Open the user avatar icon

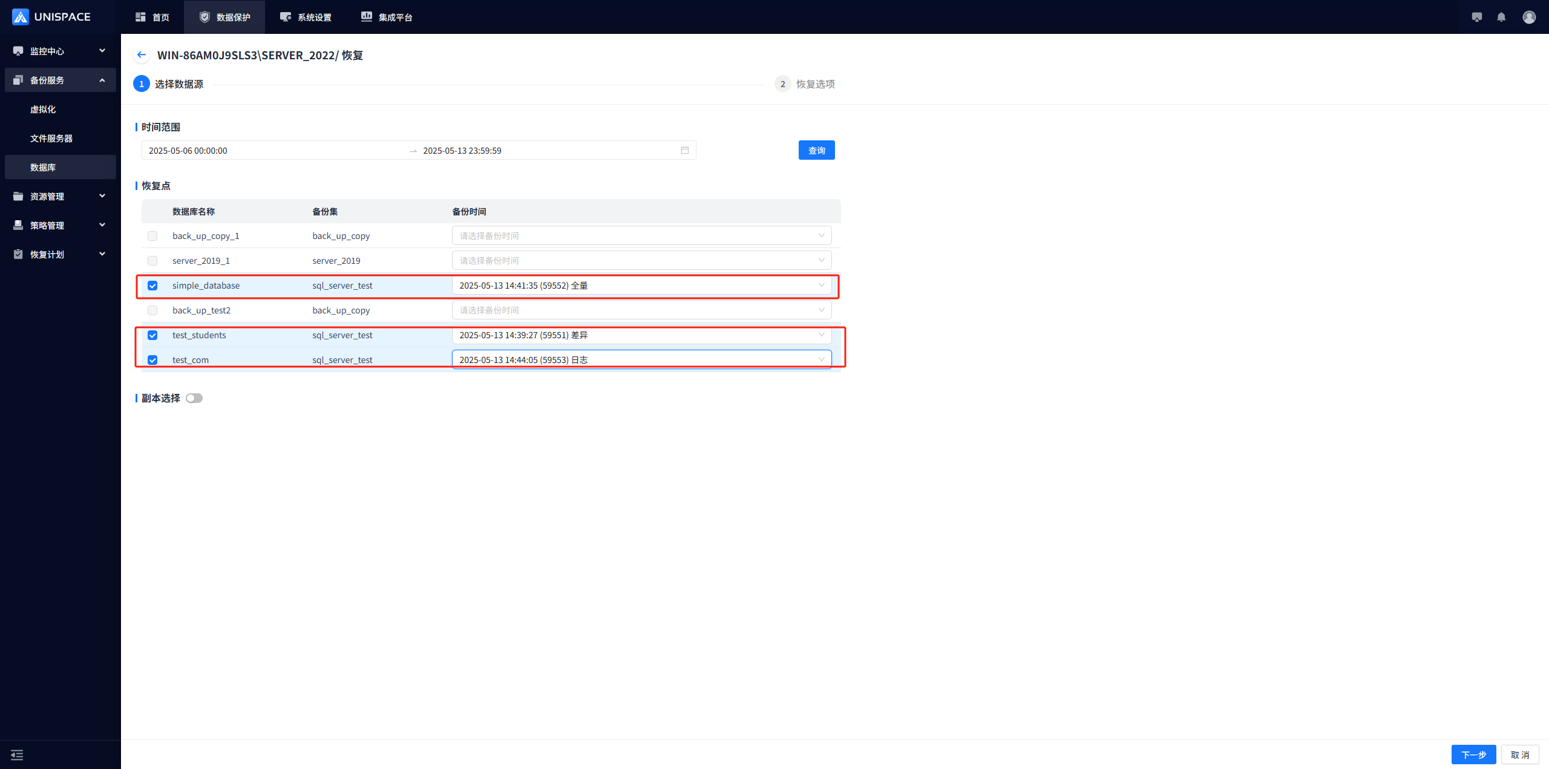click(x=1529, y=17)
